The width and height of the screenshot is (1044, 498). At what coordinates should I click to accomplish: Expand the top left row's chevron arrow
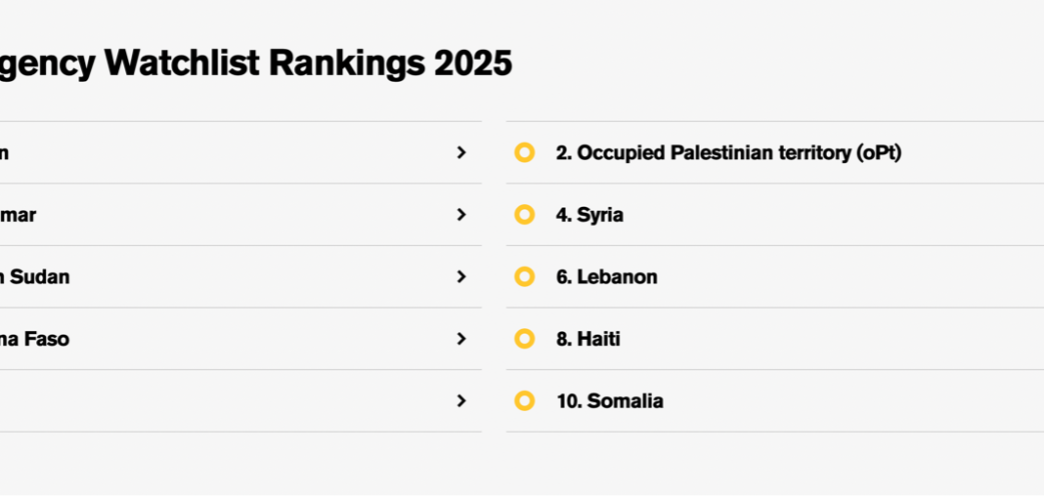(x=461, y=152)
